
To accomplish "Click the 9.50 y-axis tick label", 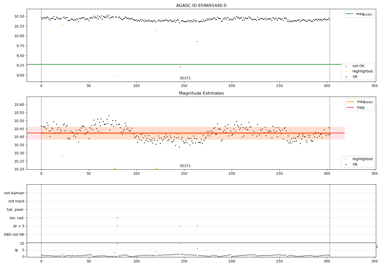I will click(20, 56).
